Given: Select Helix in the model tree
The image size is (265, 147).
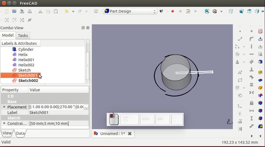Looking at the screenshot, I should click(23, 55).
